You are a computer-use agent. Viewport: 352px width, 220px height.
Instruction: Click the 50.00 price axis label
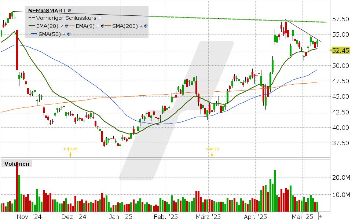click(x=341, y=66)
